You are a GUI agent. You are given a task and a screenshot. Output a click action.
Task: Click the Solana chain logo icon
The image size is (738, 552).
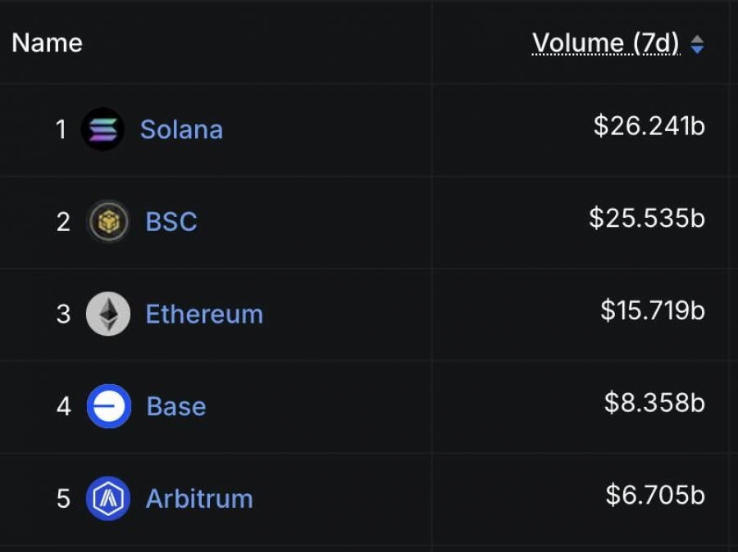point(102,129)
